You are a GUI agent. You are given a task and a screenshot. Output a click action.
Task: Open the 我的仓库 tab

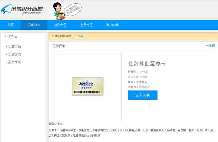[x=113, y=25]
